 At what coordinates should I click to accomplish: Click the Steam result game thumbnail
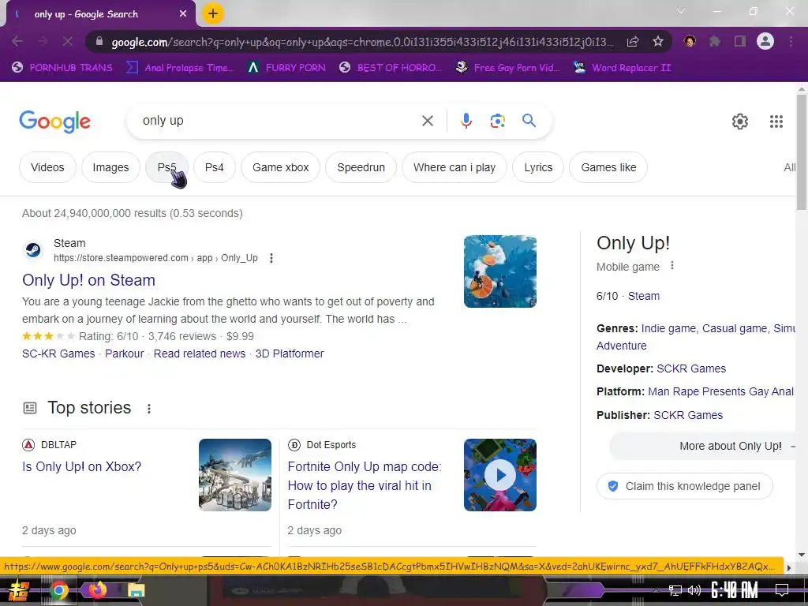499,271
